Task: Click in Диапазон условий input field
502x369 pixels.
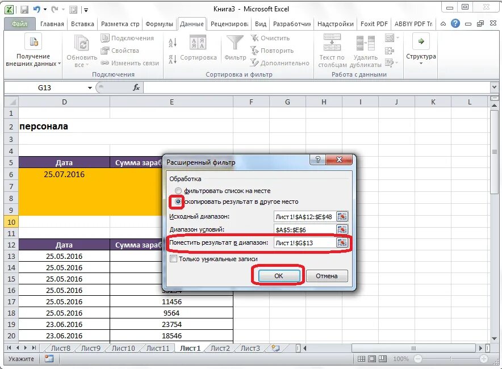Action: pyautogui.click(x=304, y=229)
